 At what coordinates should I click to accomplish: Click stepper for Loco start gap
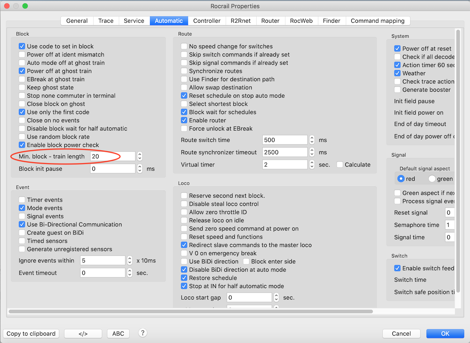[276, 297]
